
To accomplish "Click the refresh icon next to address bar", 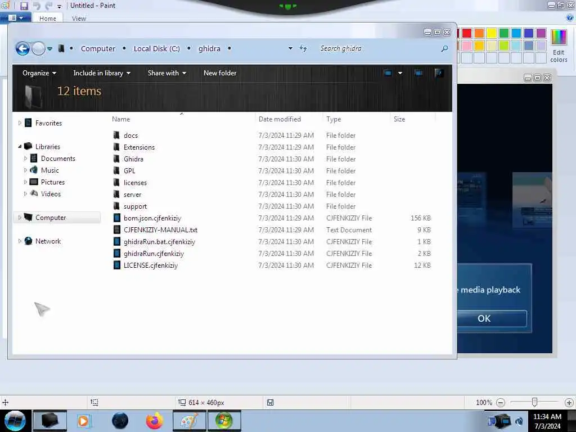I will (303, 48).
